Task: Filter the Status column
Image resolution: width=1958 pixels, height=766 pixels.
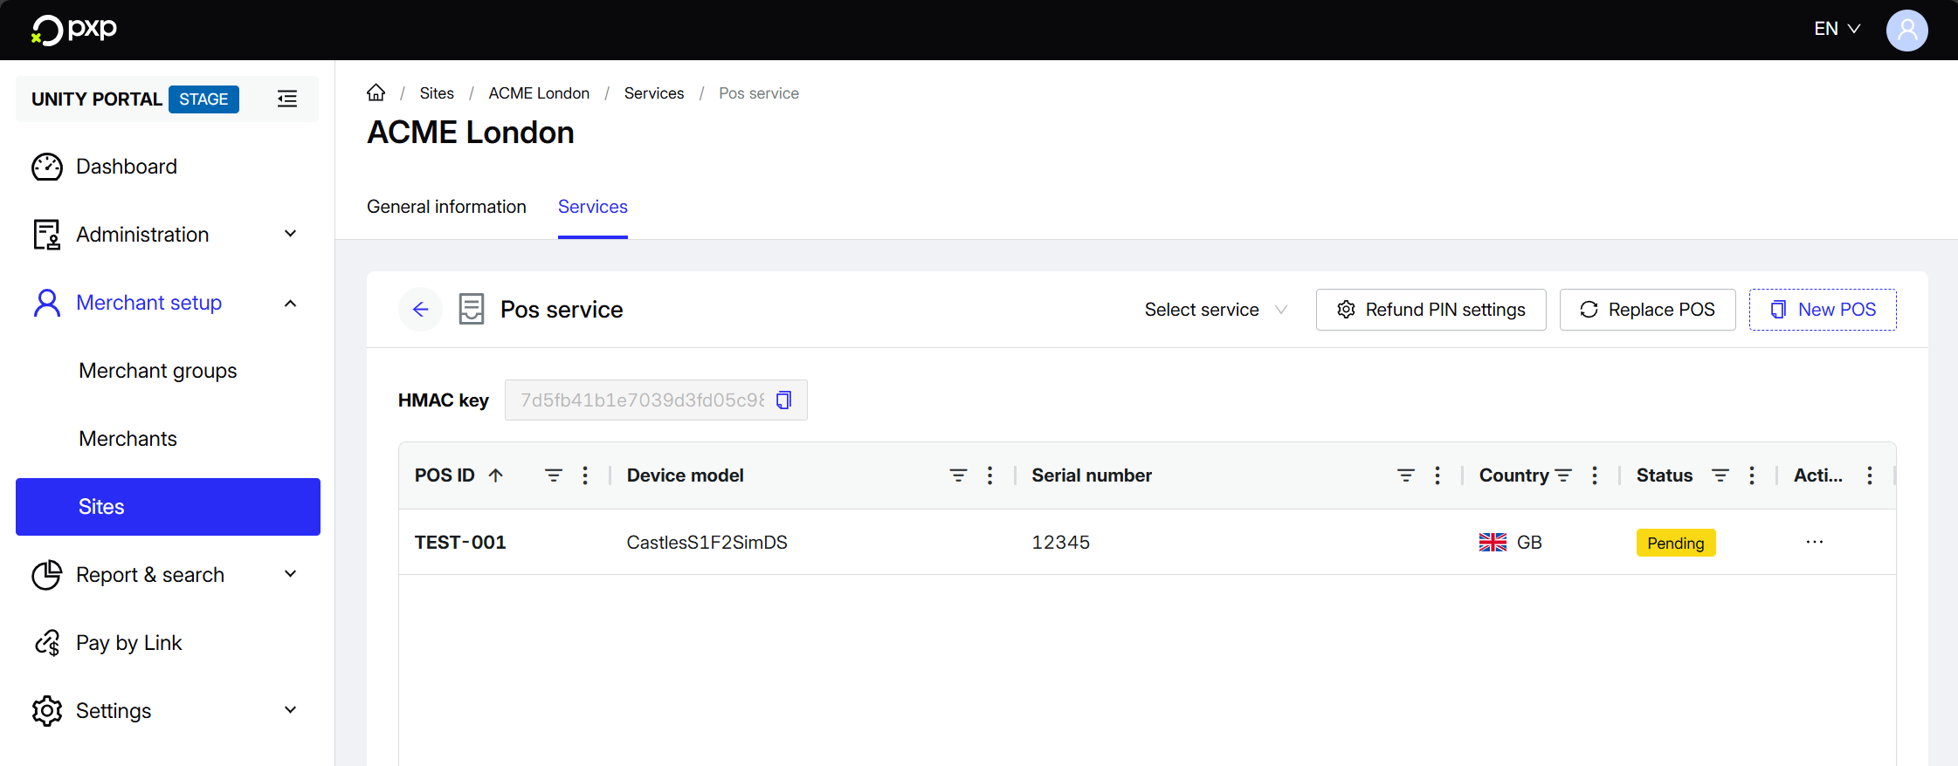Action: tap(1720, 475)
